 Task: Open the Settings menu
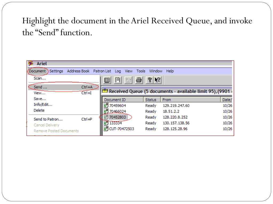coord(56,71)
